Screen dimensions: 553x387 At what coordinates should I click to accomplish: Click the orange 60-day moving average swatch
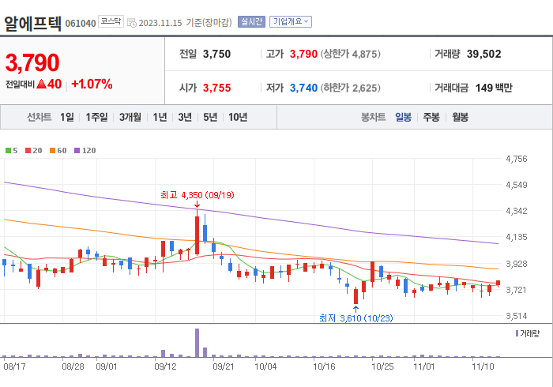coord(52,151)
